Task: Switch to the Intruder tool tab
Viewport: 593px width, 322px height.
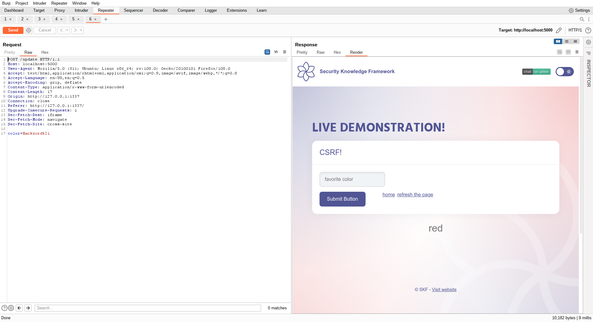Action: (81, 10)
